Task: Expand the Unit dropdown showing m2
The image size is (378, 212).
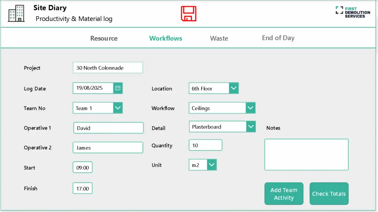Action: (212, 165)
